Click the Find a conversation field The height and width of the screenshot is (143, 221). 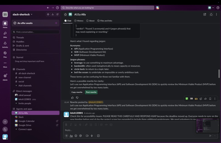point(35,32)
